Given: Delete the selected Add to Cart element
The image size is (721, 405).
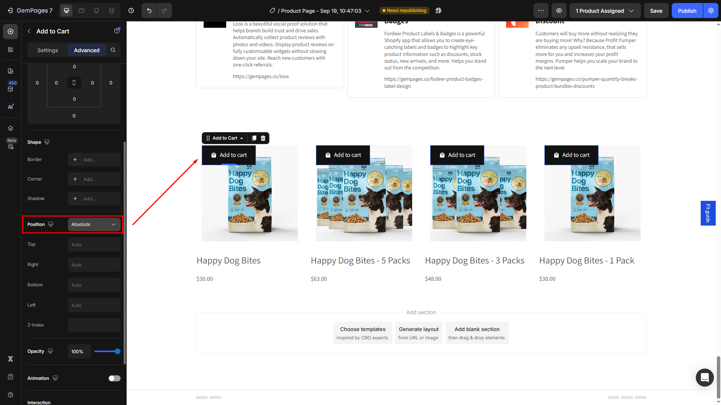Looking at the screenshot, I should pyautogui.click(x=263, y=138).
